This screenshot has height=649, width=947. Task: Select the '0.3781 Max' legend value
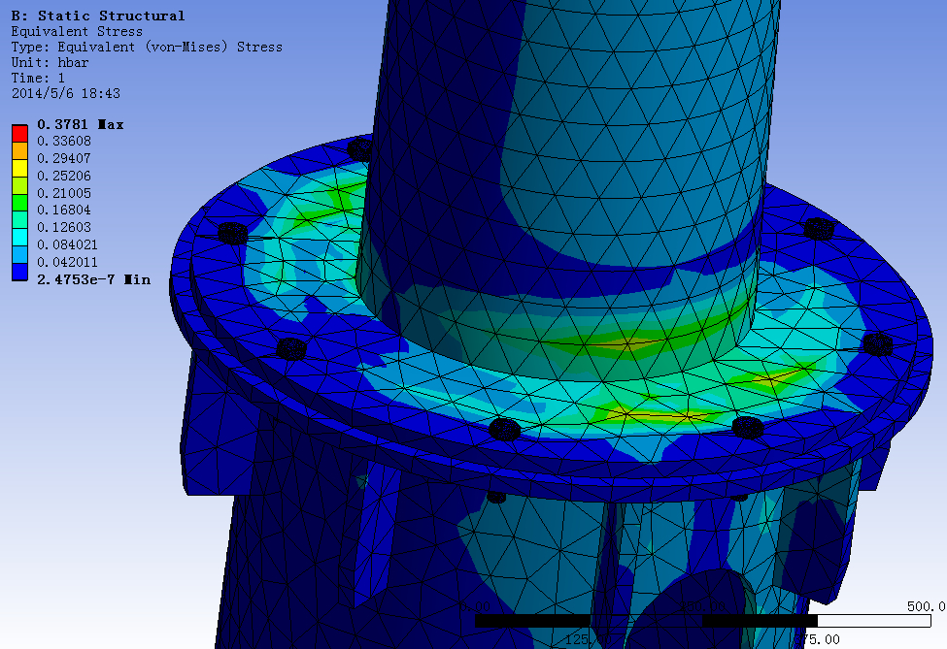point(81,124)
